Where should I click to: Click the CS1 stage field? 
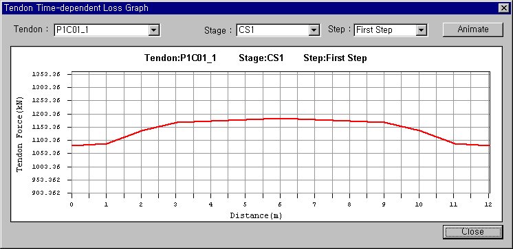click(273, 30)
